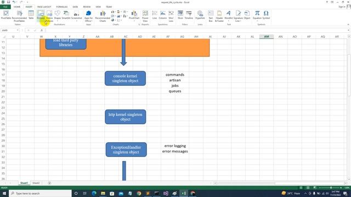Click the cell containing 'error logging'
The width and height of the screenshot is (351, 197).
pyautogui.click(x=175, y=146)
